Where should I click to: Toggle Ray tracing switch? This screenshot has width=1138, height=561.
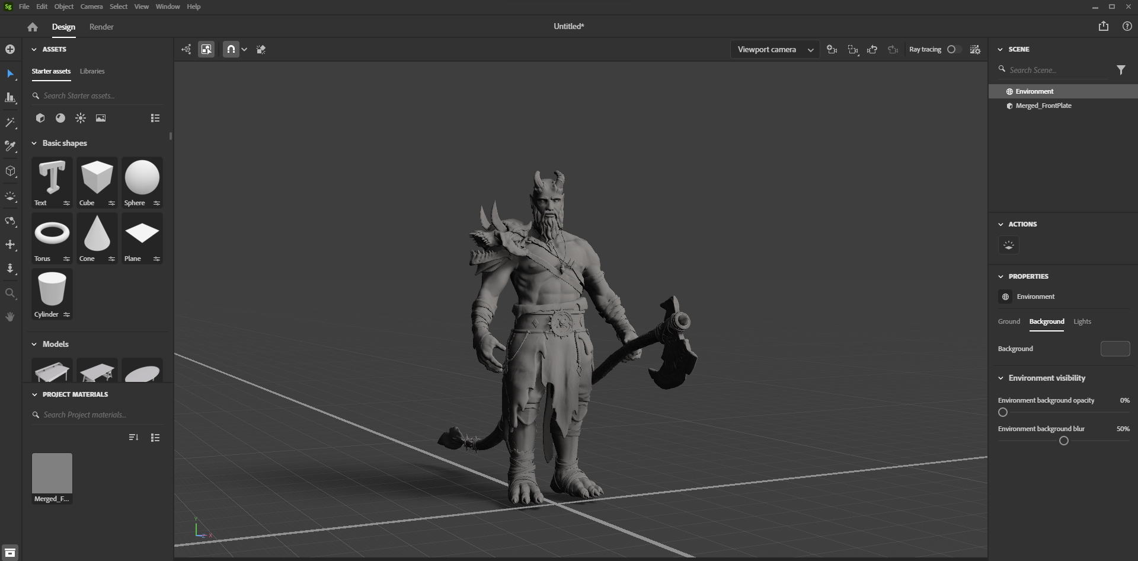coord(953,49)
